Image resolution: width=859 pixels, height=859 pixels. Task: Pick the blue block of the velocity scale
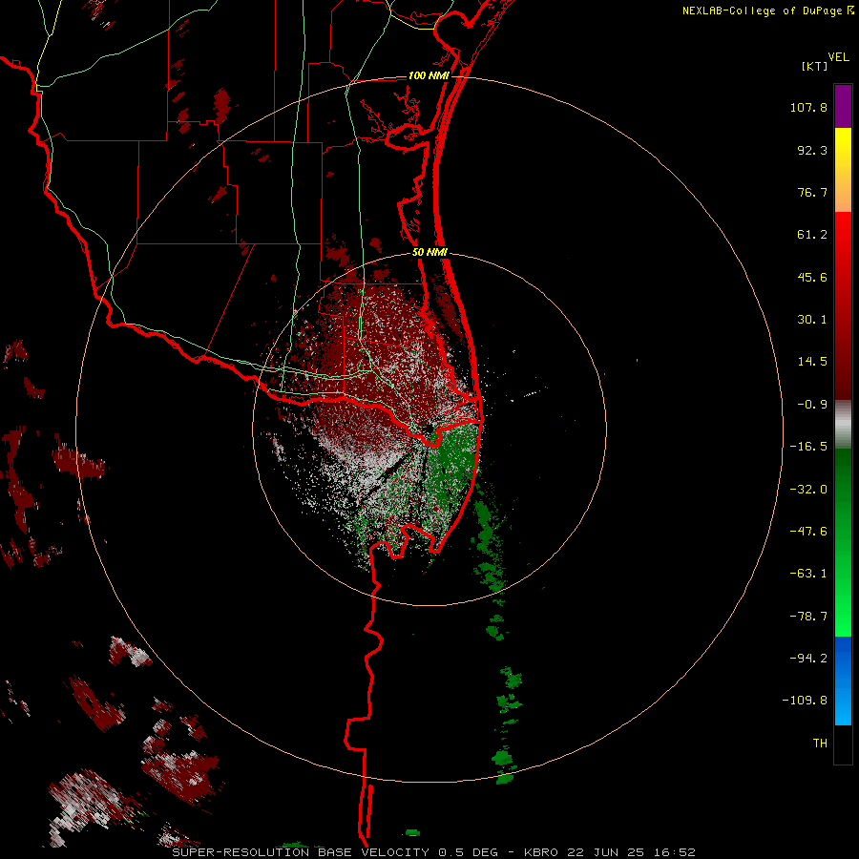tap(843, 681)
